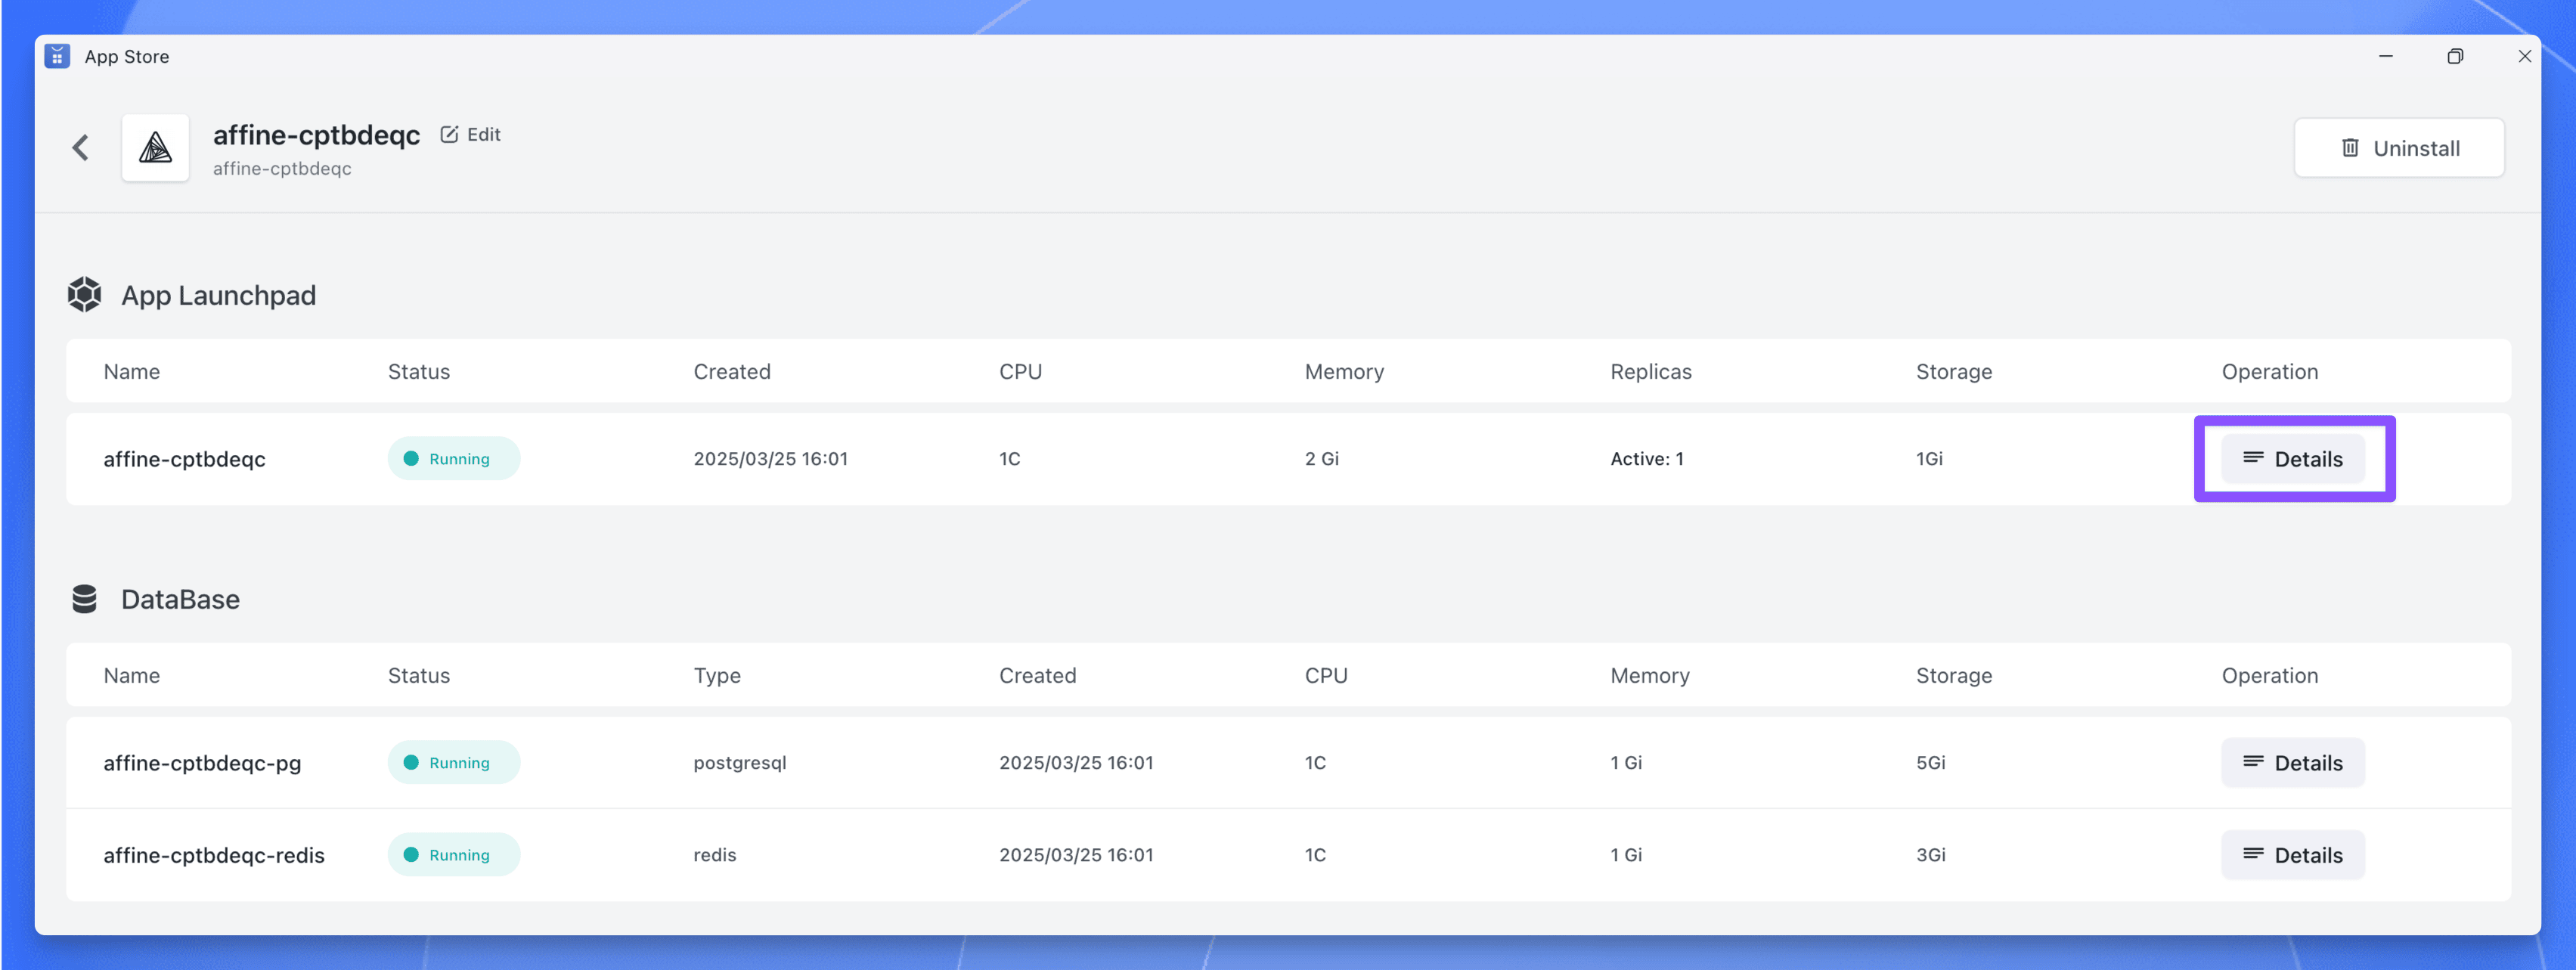Click the affine-cptbdeqc app logo
This screenshot has height=970, width=2576.
(x=155, y=147)
